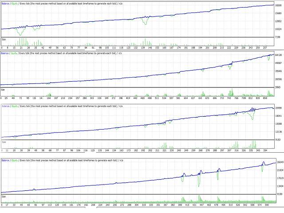Click the 146 x-axis tick label
The height and width of the screenshot is (213, 284).
click(x=150, y=48)
